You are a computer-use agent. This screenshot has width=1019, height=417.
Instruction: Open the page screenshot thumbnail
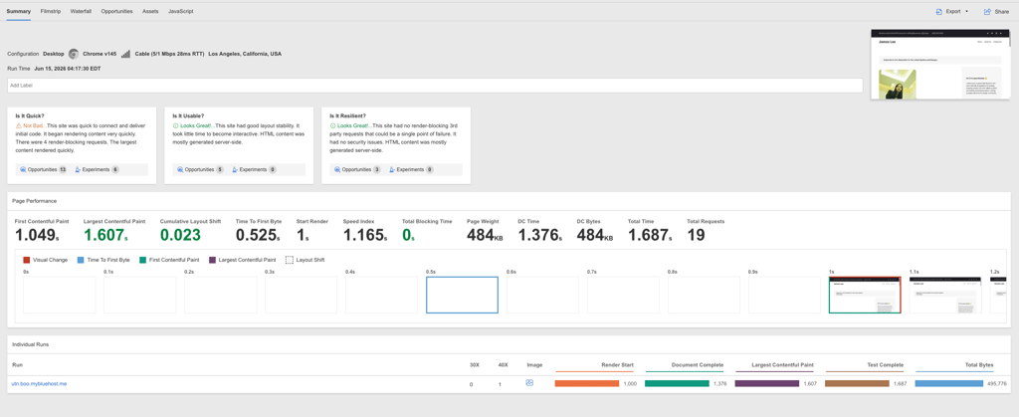point(940,65)
